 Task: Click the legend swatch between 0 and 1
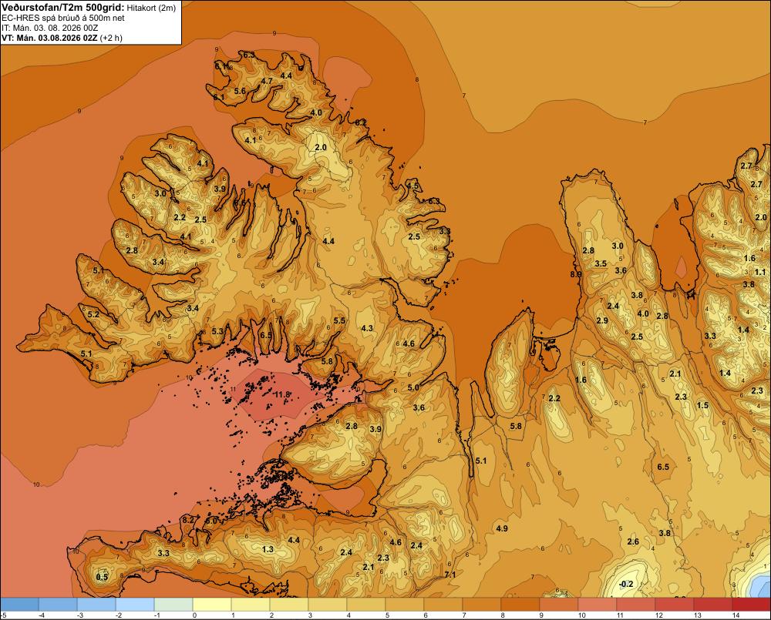coord(212,605)
